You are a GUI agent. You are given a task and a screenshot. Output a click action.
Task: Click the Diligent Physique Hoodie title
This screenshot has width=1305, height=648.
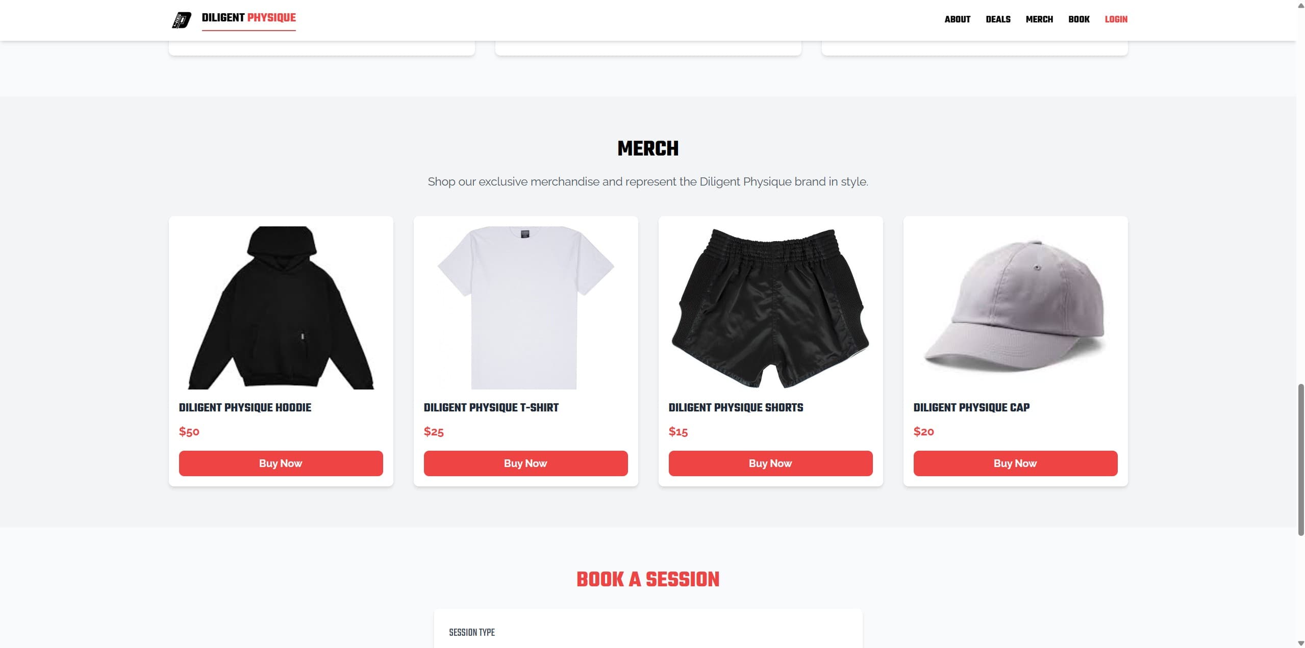[245, 407]
